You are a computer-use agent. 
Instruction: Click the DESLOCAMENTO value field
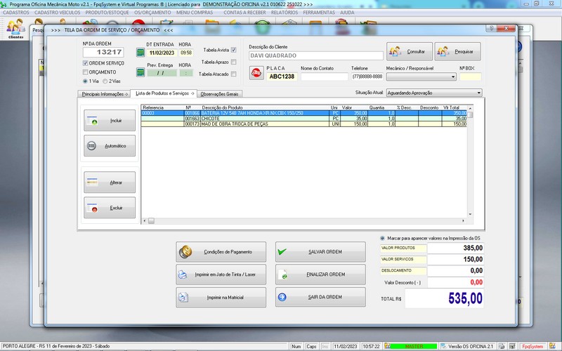tap(455, 271)
